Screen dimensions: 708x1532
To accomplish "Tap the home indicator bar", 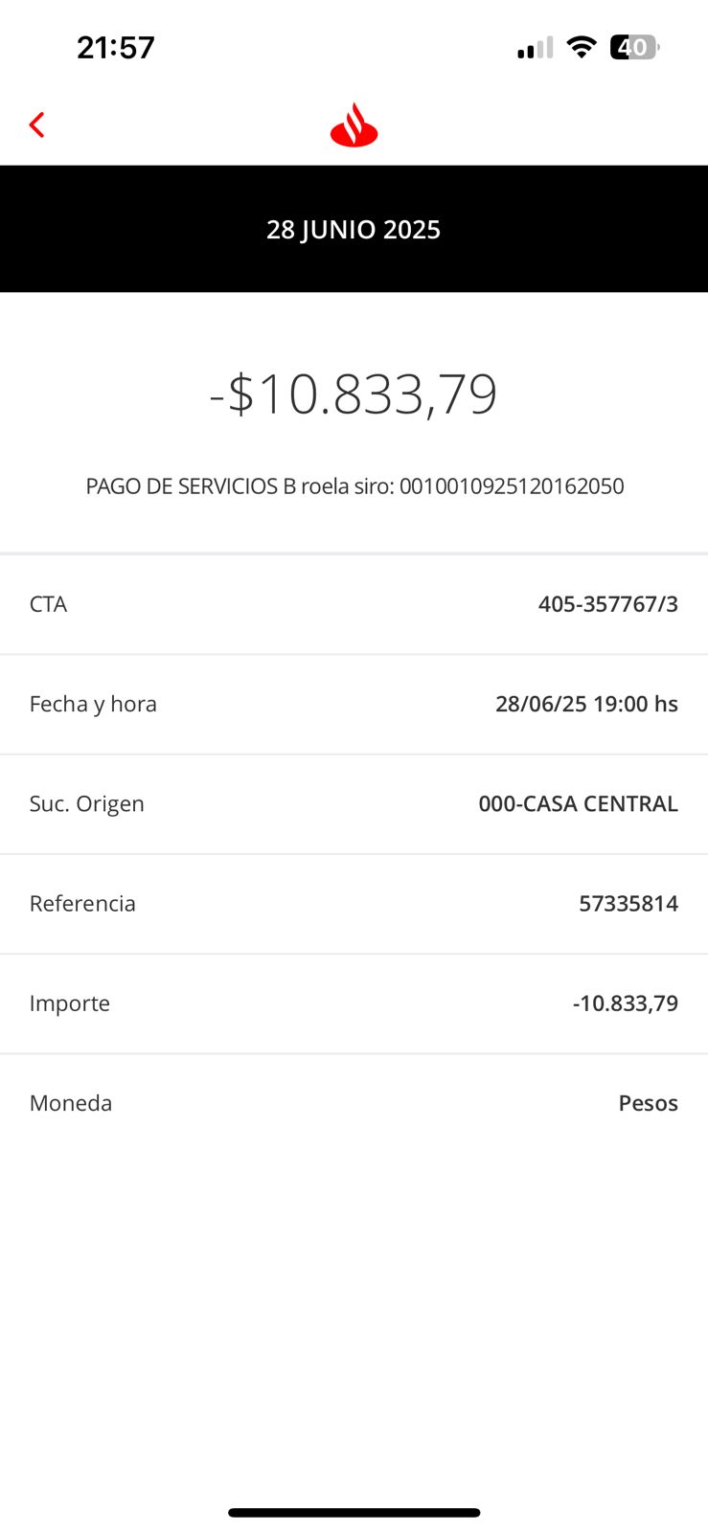I will pos(354,1513).
